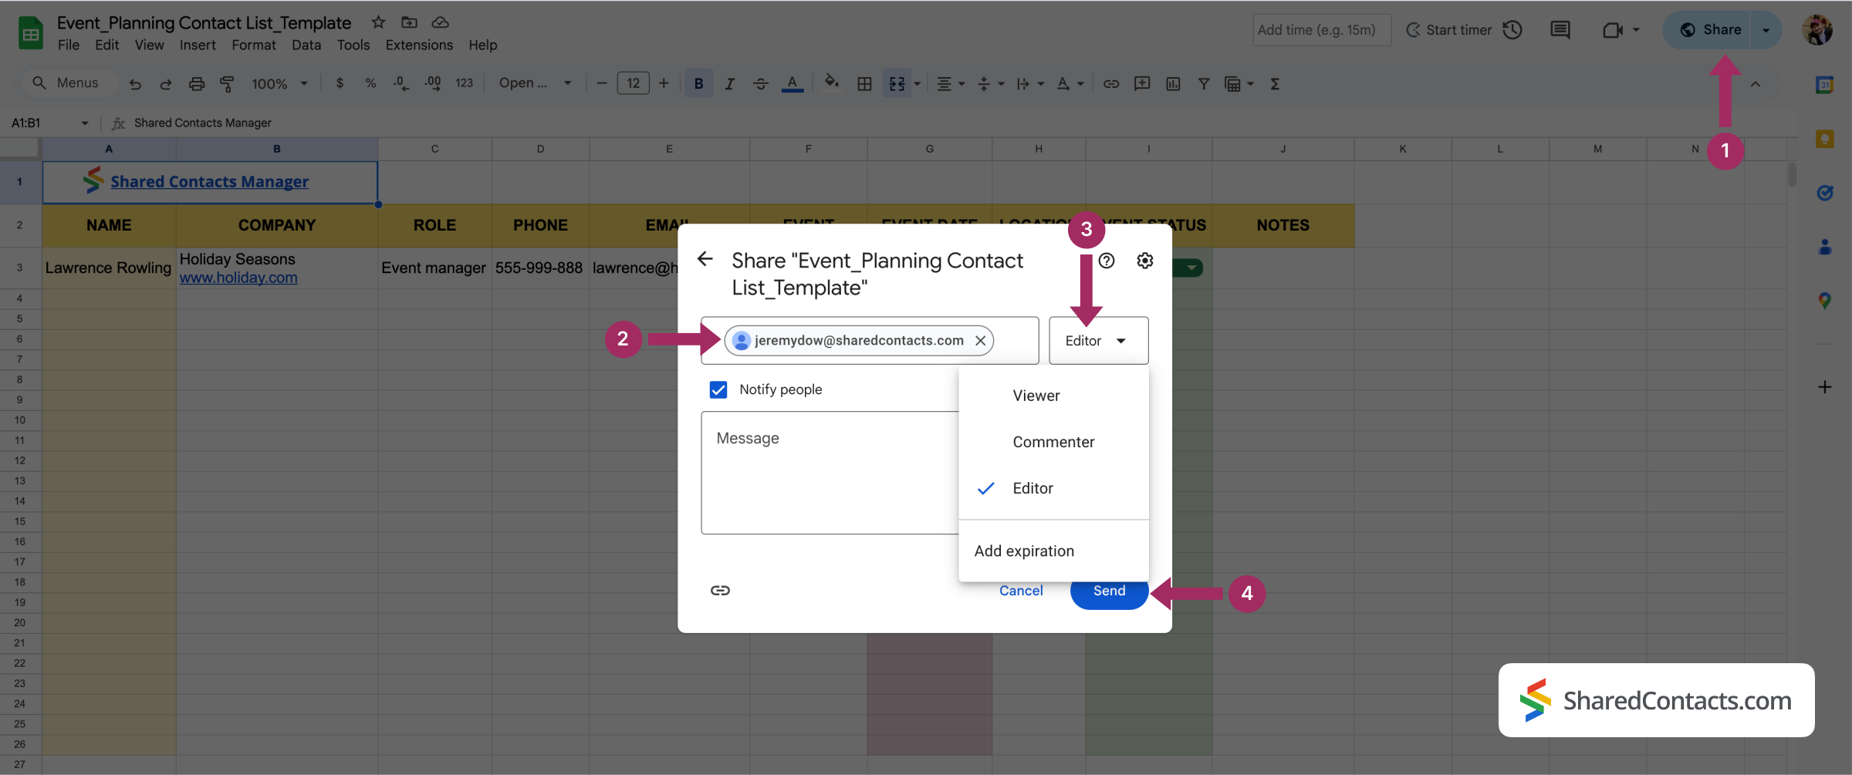Star the document
Viewport: 1852px width, 775px height.
tap(378, 22)
